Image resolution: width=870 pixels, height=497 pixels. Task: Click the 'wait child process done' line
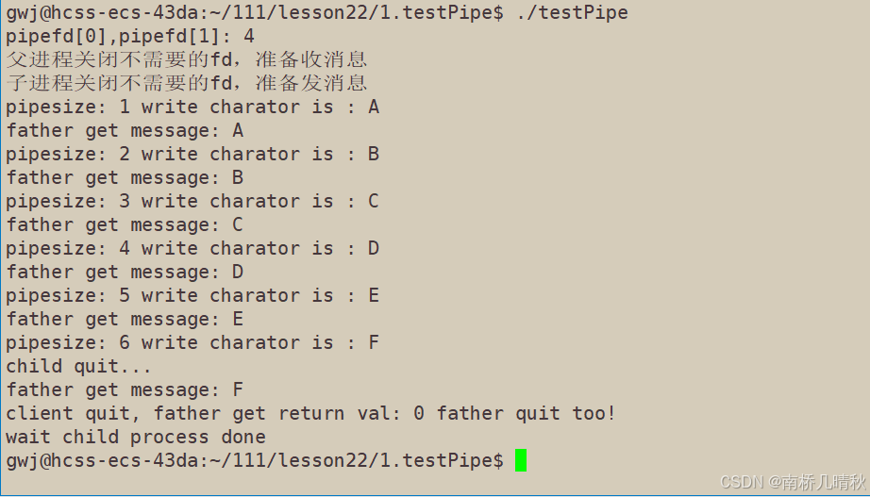[136, 437]
